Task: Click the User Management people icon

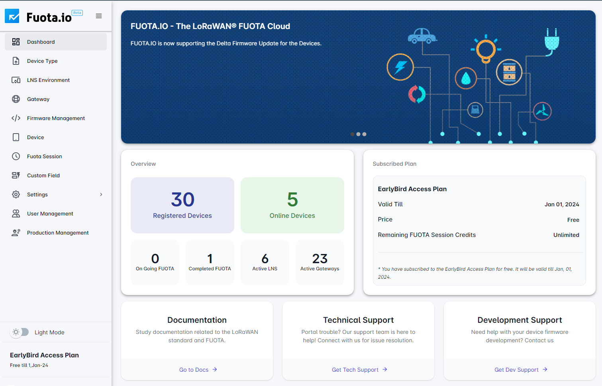Action: tap(16, 213)
